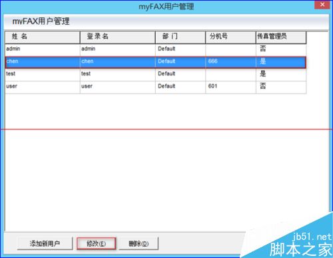
Task: Click the 添加新用户 button
Action: [45, 243]
